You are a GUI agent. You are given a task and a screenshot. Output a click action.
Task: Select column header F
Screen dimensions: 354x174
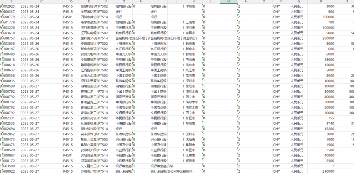click(x=106, y=2)
